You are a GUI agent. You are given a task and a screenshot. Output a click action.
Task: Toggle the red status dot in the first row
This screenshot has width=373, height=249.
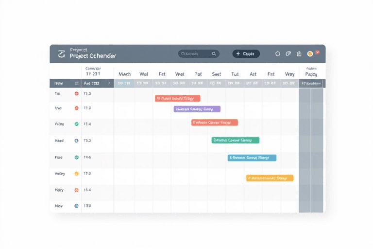point(76,93)
